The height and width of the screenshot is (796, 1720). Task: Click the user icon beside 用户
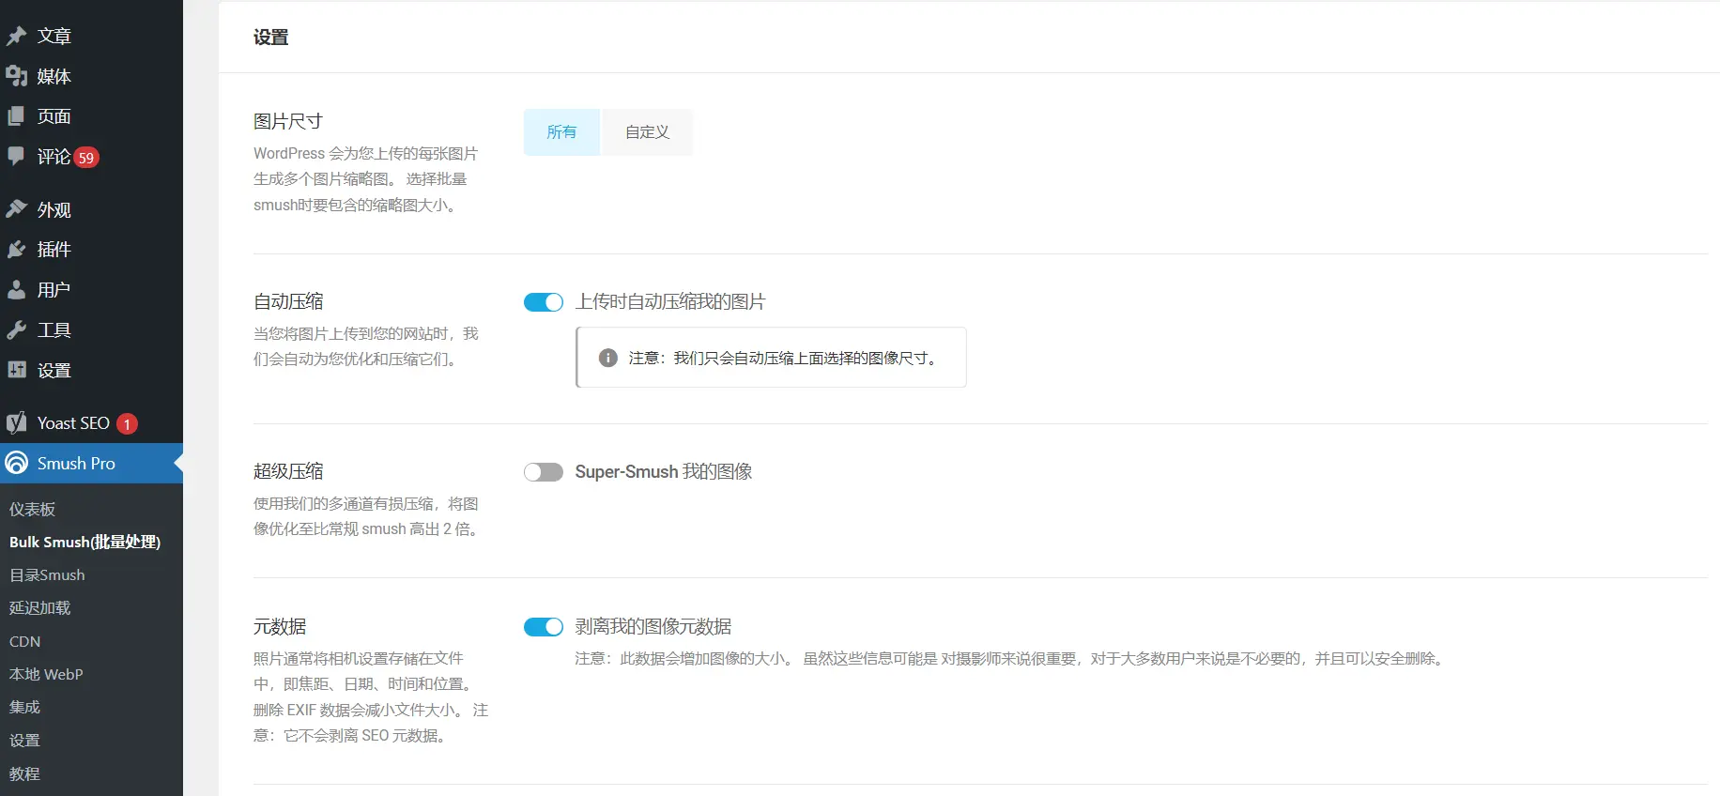(16, 290)
